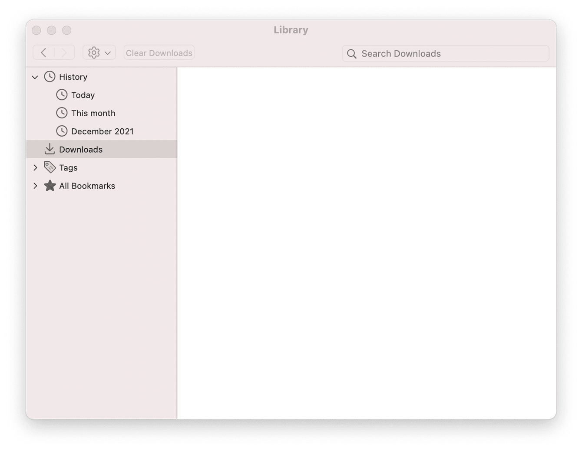
Task: Click the This month clock icon
Action: click(x=62, y=113)
